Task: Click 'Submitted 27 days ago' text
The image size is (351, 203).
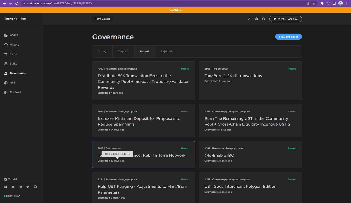Action: pos(218,130)
